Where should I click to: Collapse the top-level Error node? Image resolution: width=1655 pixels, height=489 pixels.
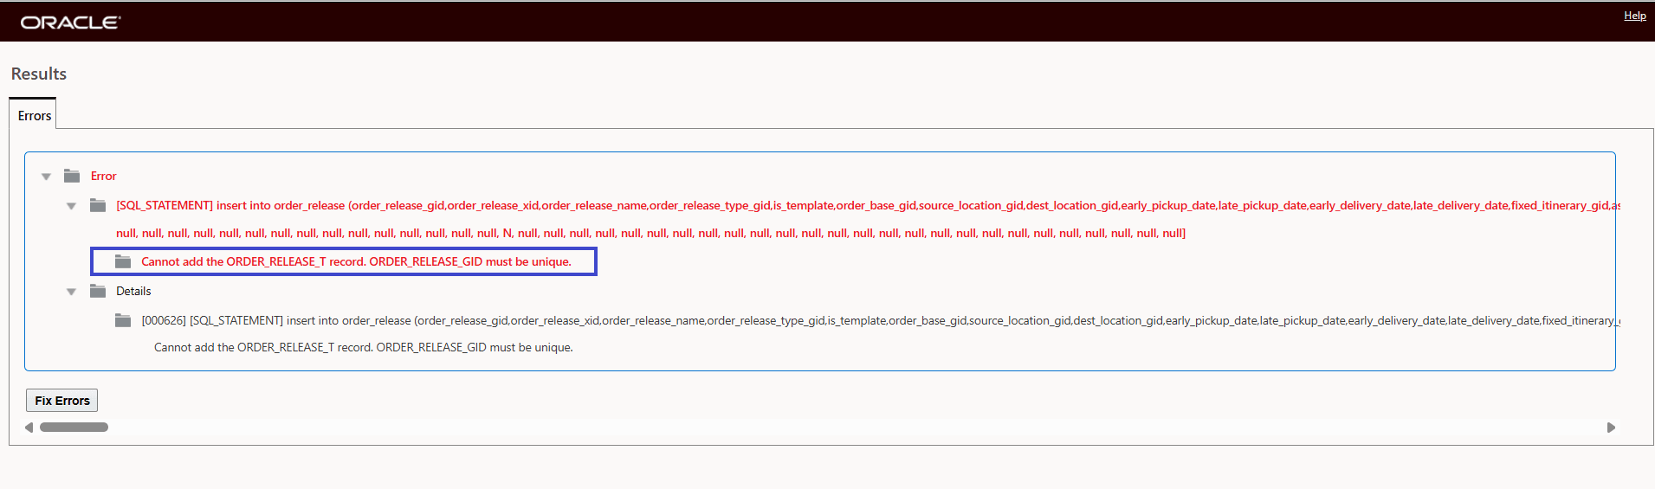46,177
